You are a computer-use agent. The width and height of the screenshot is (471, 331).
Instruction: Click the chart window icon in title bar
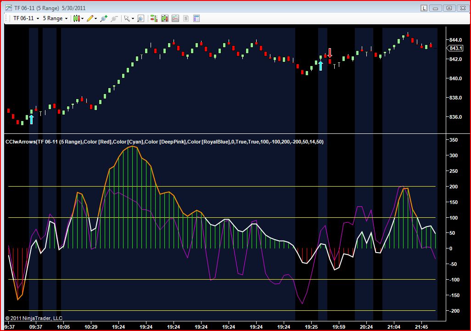[8, 8]
